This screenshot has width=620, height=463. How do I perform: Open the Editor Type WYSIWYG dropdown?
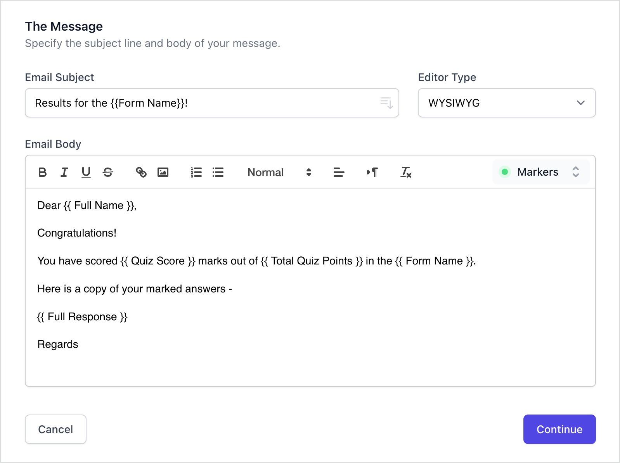point(506,103)
